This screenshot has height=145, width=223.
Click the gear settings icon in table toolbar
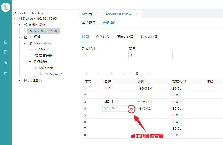(137, 74)
